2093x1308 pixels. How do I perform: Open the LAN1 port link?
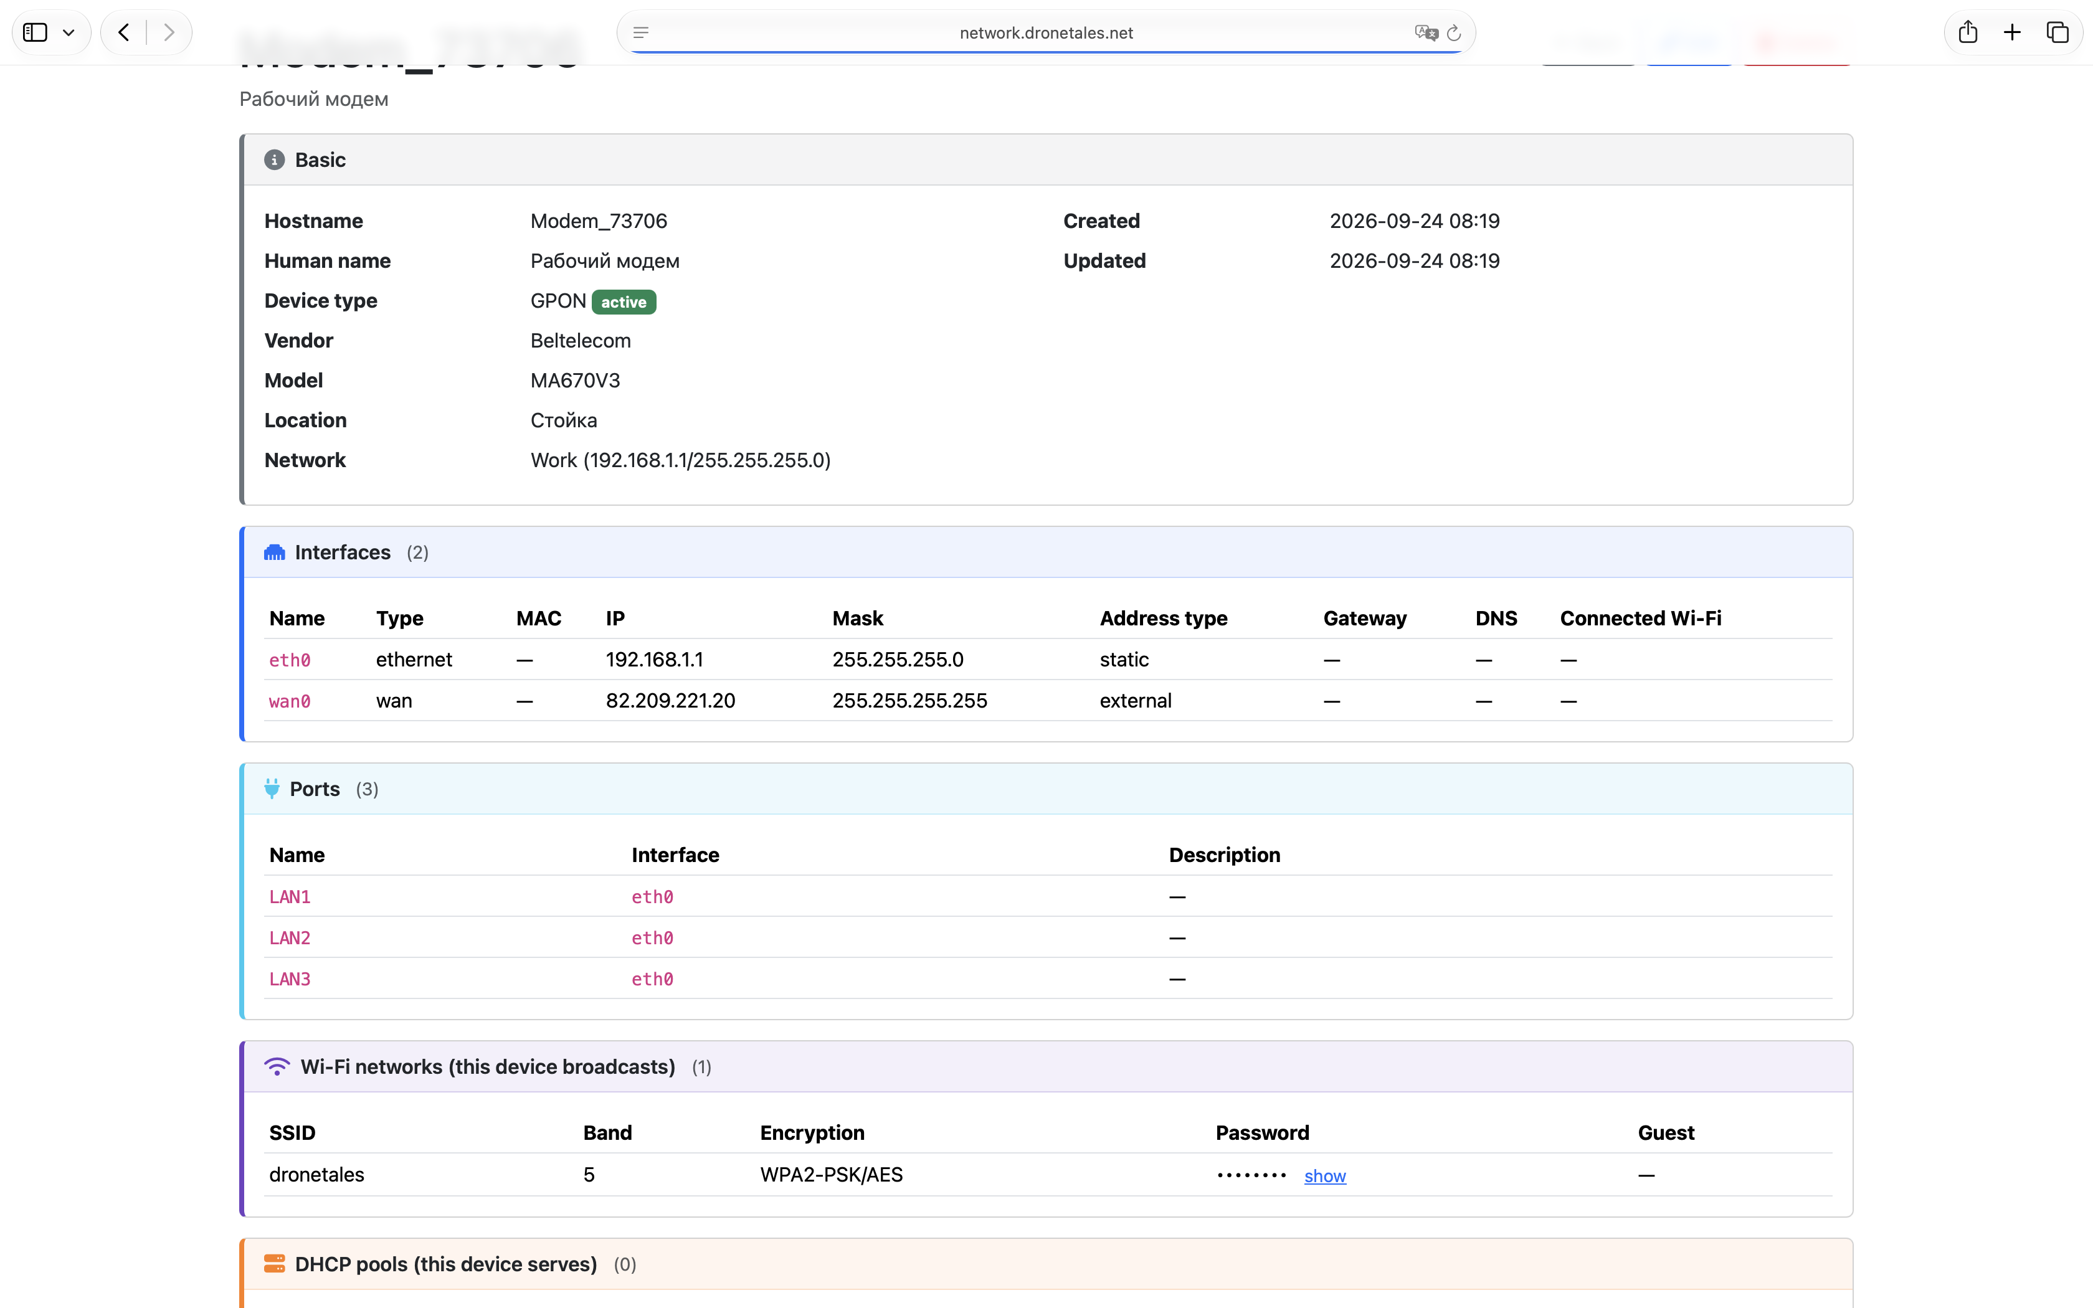[290, 897]
